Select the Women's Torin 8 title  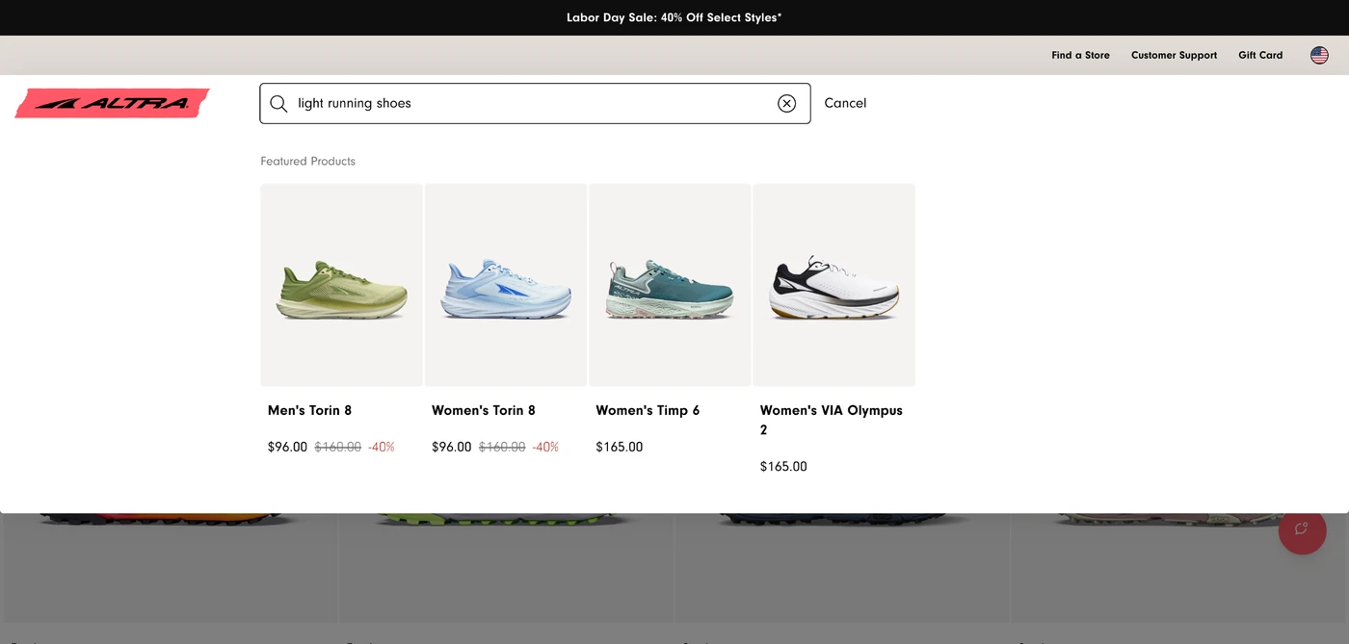(x=484, y=410)
